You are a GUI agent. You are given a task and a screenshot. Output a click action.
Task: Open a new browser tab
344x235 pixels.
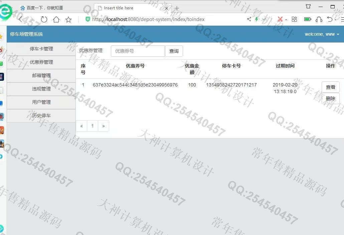[x=177, y=8]
